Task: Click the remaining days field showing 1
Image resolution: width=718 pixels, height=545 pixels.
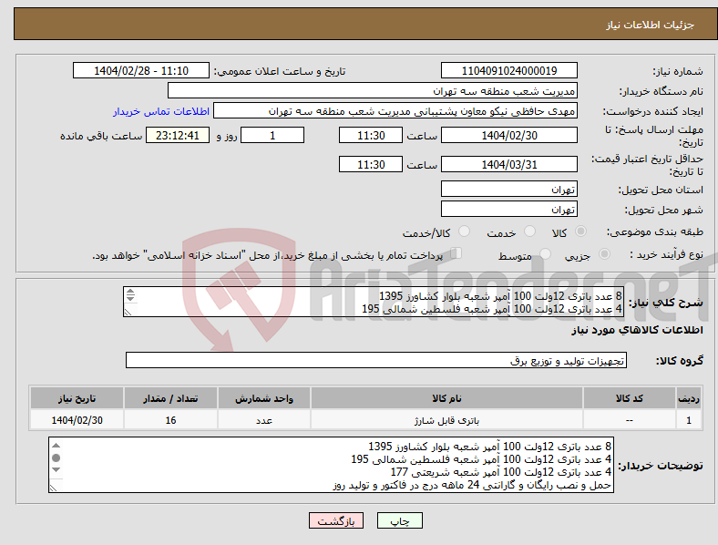Action: (272, 136)
